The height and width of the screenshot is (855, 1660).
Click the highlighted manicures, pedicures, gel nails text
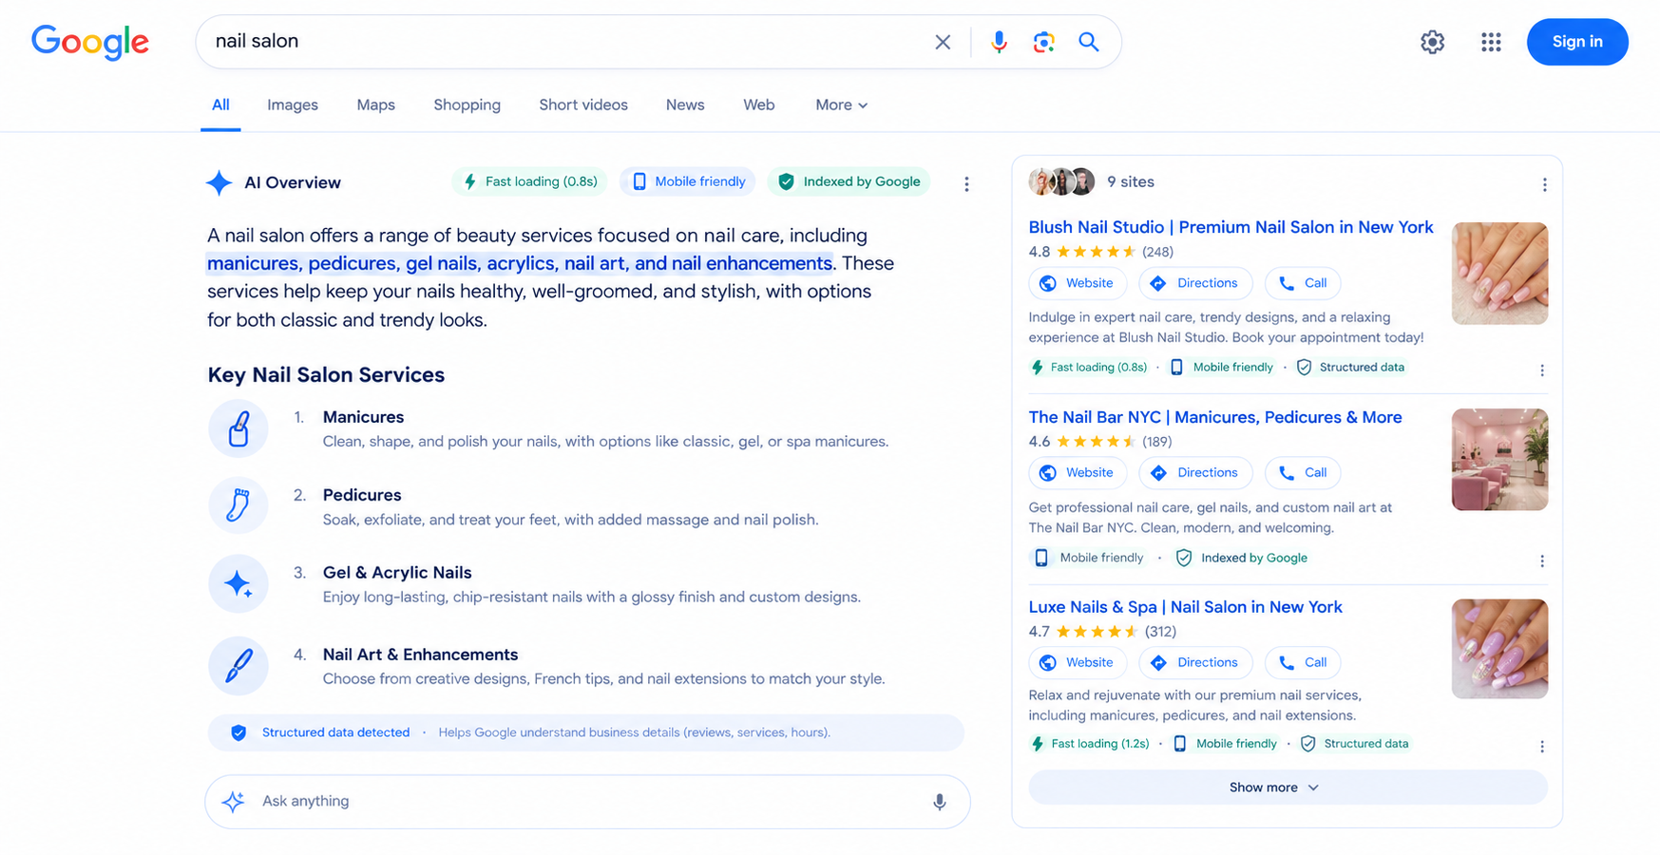(x=520, y=263)
